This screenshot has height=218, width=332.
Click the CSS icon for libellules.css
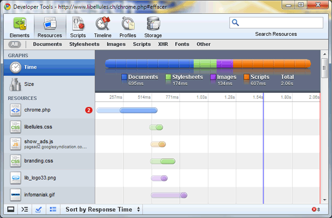pos(15,127)
